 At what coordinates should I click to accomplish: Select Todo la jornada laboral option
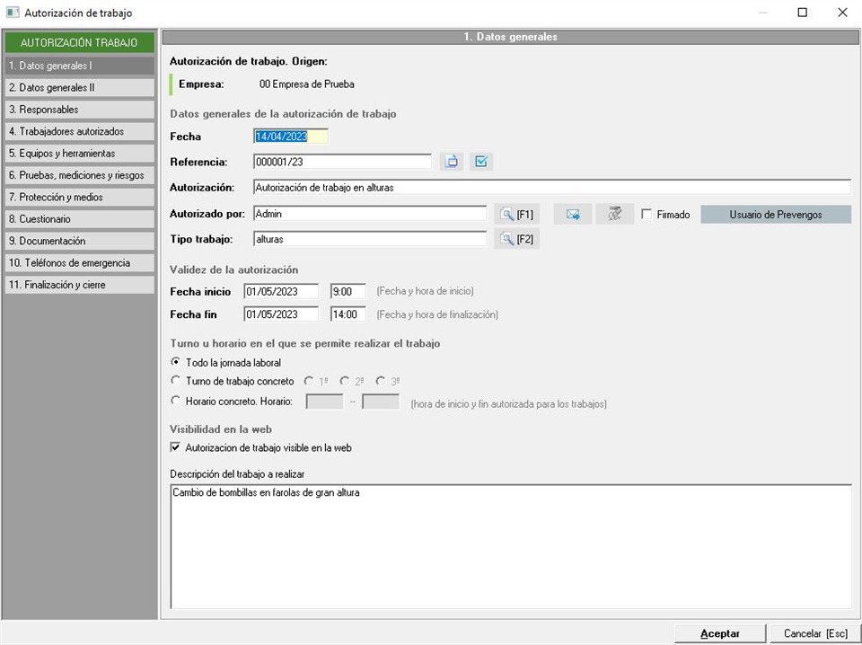tap(176, 362)
